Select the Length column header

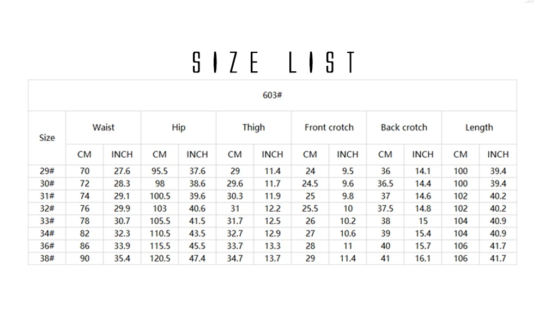479,127
